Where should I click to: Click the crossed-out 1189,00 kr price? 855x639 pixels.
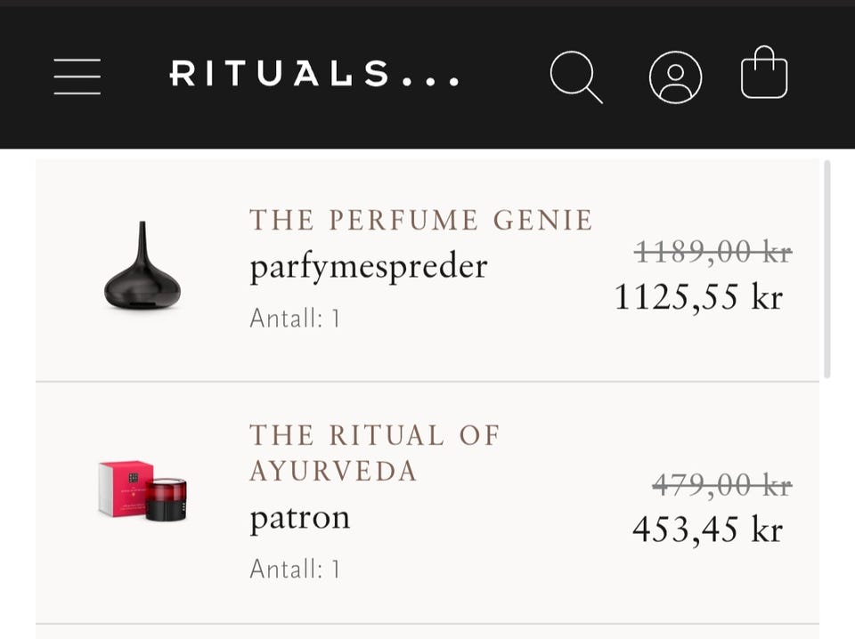712,253
